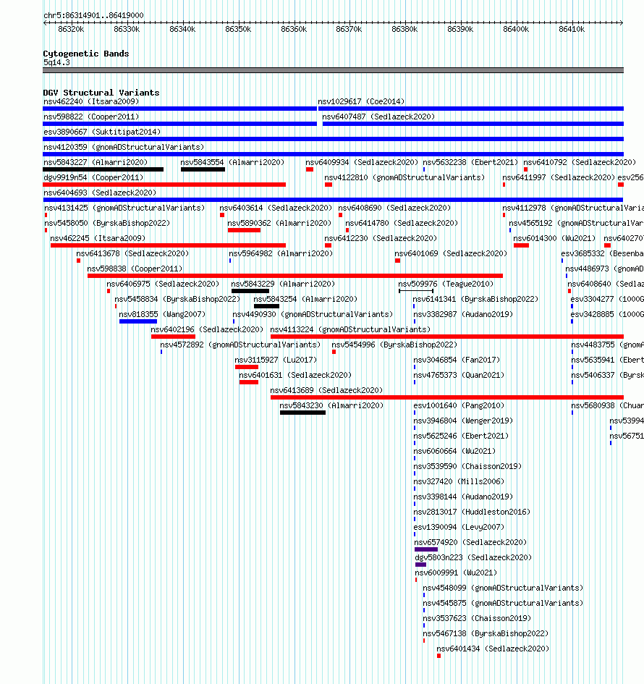Click the nsv5625246 (Ebert2021) label

461,436
